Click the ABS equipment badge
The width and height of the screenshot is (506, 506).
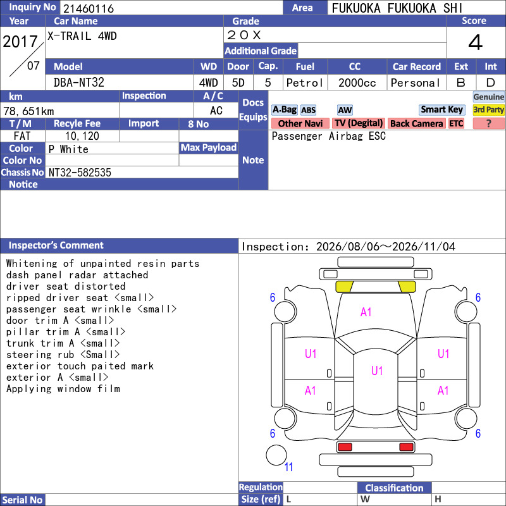308,110
